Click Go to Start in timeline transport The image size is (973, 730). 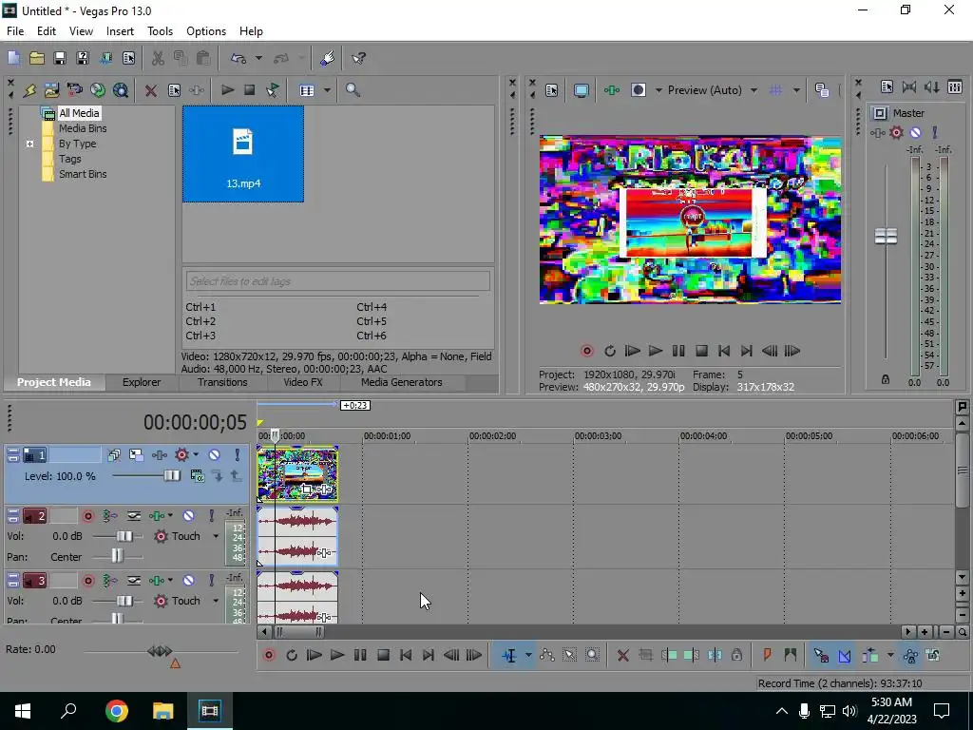coord(406,656)
